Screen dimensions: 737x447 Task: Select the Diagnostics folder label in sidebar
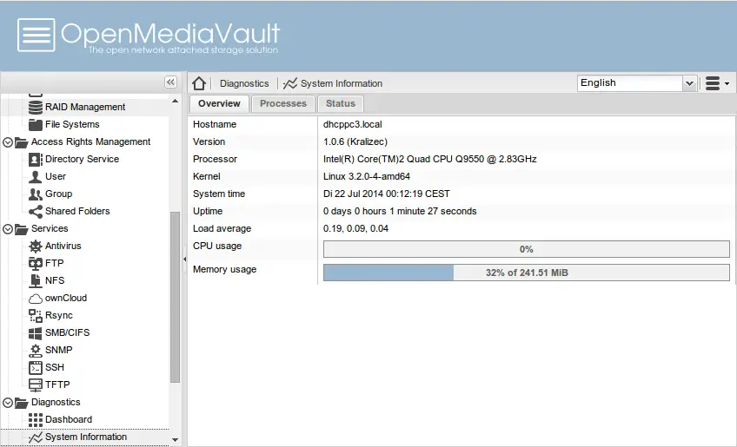point(56,403)
